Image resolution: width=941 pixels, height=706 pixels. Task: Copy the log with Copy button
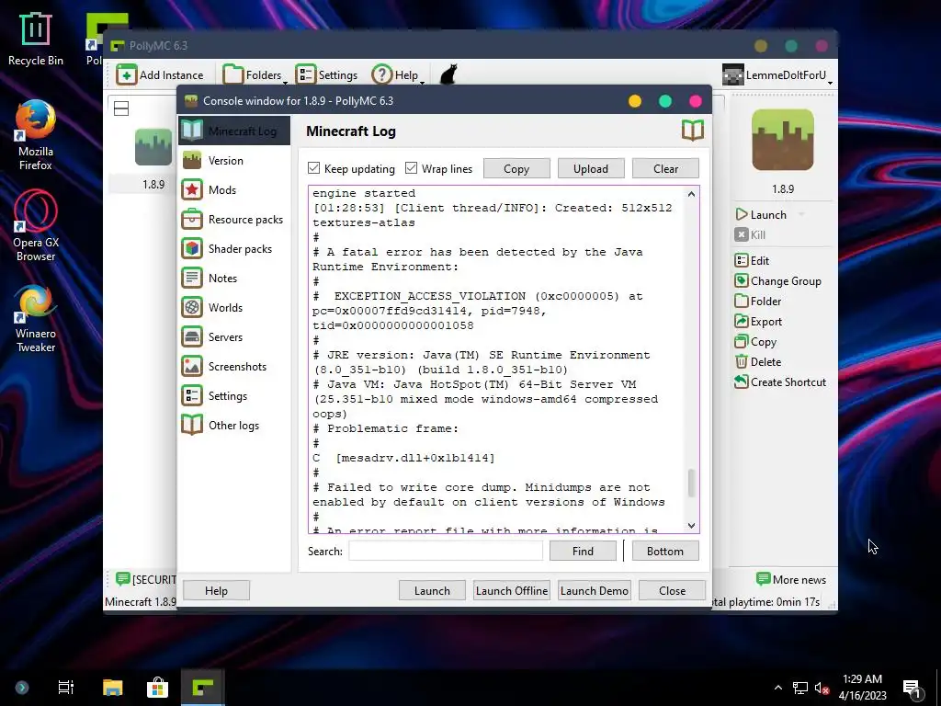(516, 169)
